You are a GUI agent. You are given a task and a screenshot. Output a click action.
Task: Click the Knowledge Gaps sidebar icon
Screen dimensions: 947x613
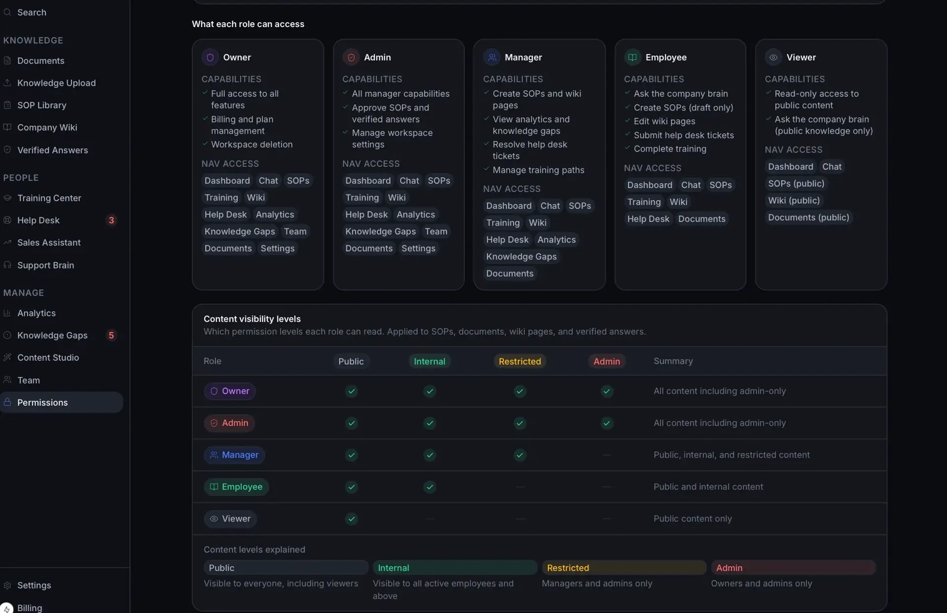[7, 335]
